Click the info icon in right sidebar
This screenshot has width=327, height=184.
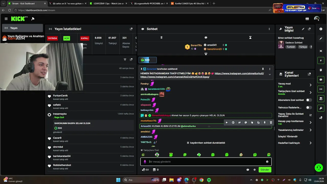pyautogui.click(x=321, y=29)
